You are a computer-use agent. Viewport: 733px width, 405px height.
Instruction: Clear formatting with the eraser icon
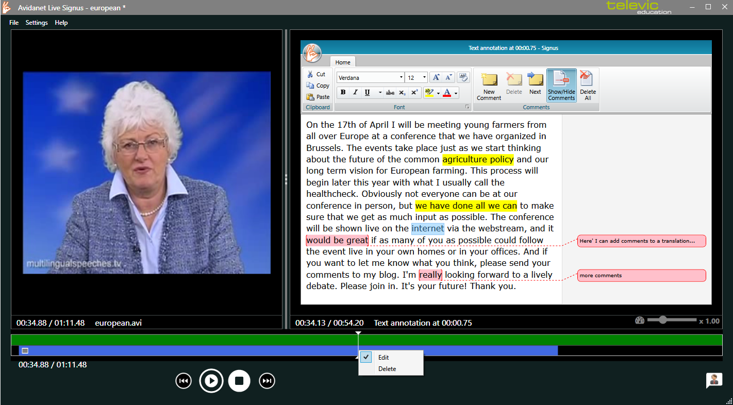pyautogui.click(x=463, y=77)
